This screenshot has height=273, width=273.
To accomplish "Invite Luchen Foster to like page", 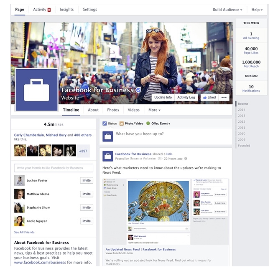I will [x=87, y=180].
